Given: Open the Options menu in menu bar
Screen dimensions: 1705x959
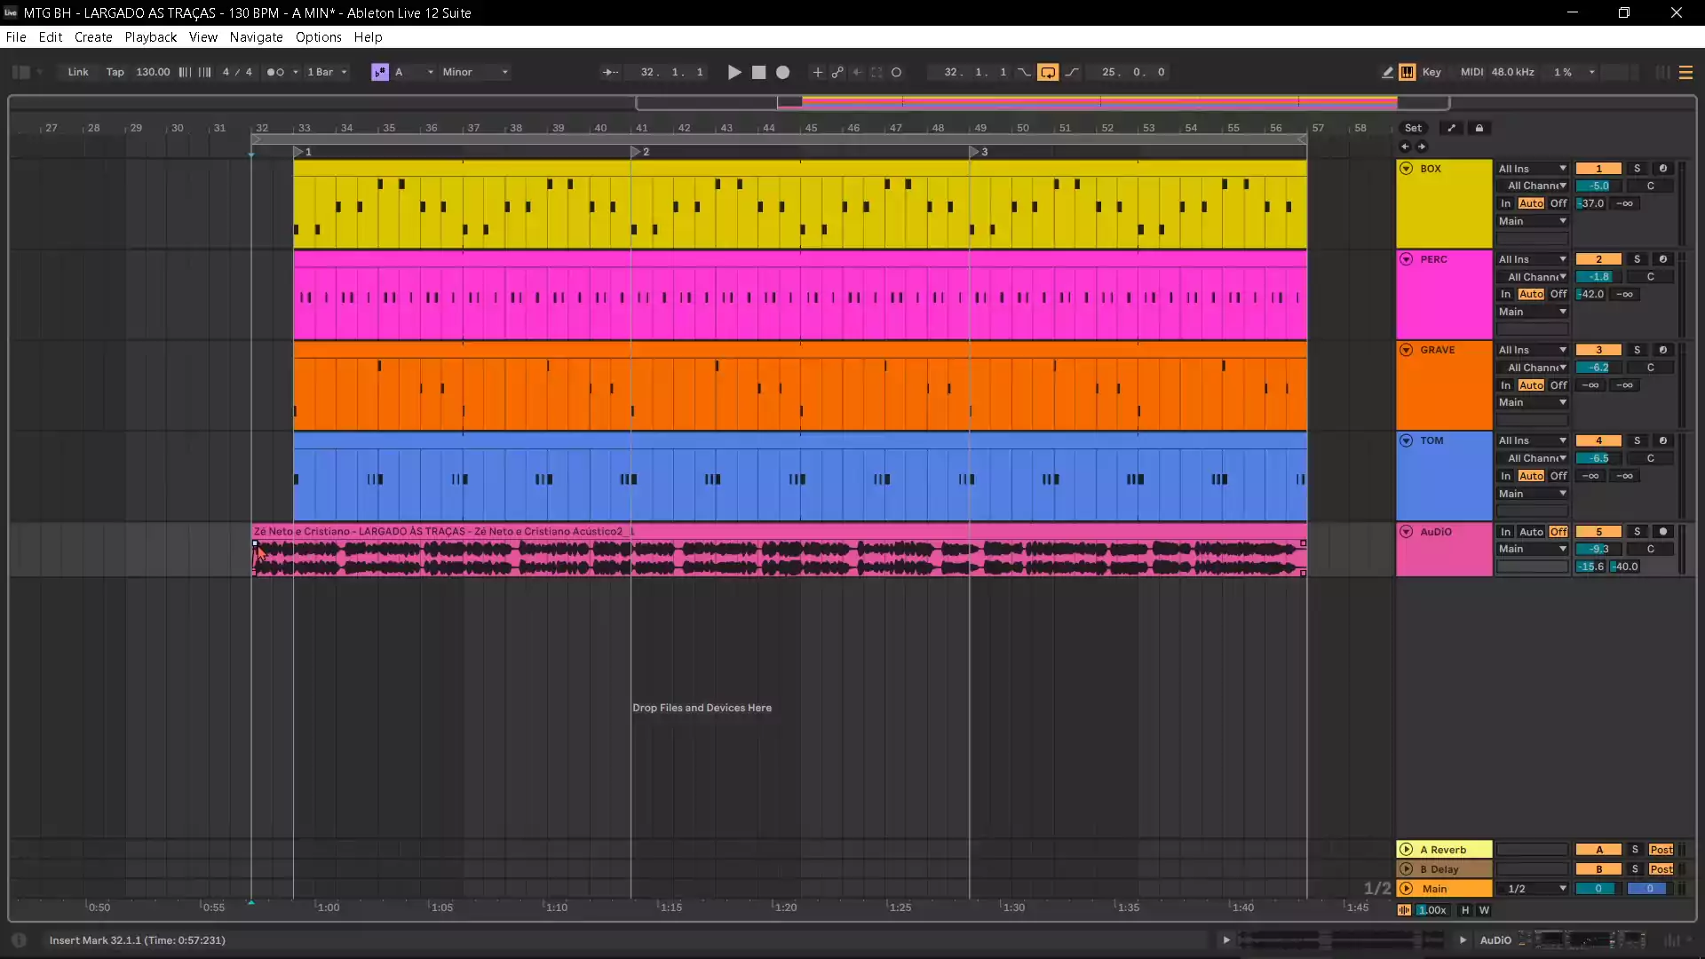Looking at the screenshot, I should 319,36.
